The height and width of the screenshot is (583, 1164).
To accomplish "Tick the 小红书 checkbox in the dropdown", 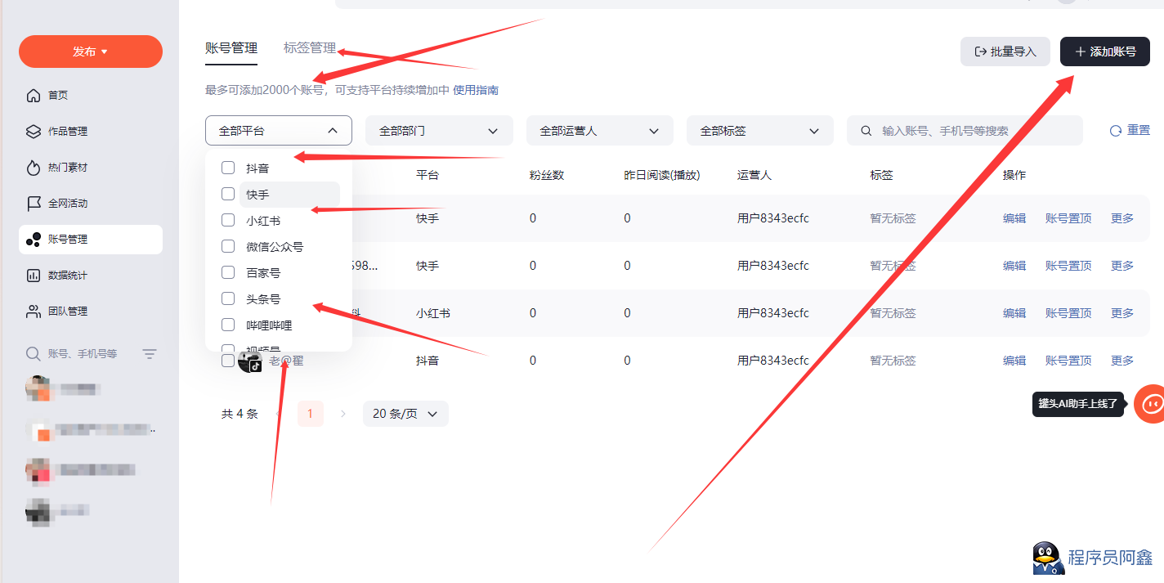I will [228, 220].
